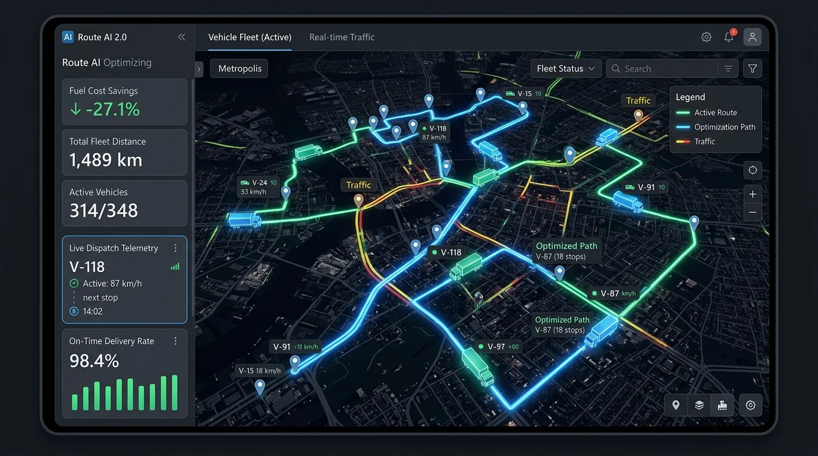Open map settings gear bottom right
The image size is (818, 456).
(x=751, y=405)
